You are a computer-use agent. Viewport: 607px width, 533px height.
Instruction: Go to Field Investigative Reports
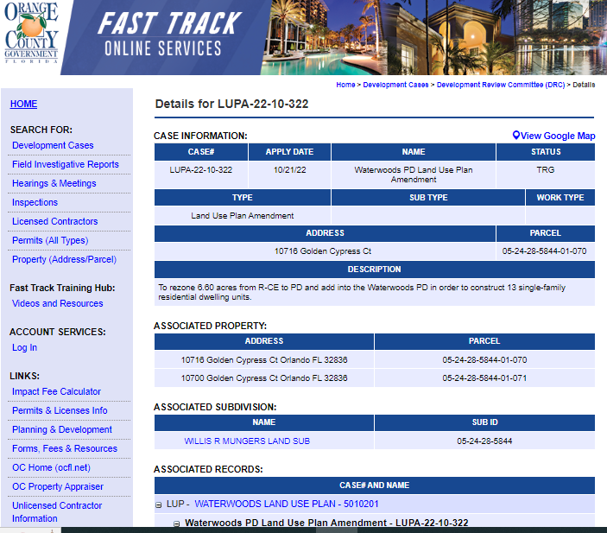click(66, 164)
